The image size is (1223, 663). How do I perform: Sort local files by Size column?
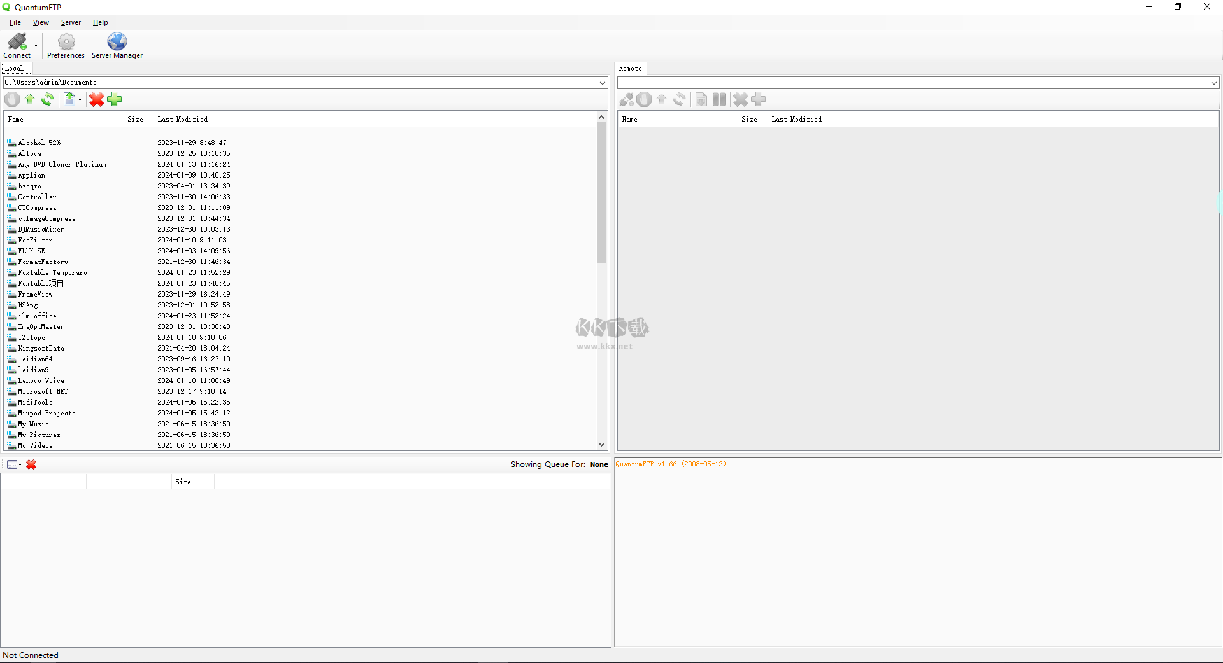tap(136, 119)
